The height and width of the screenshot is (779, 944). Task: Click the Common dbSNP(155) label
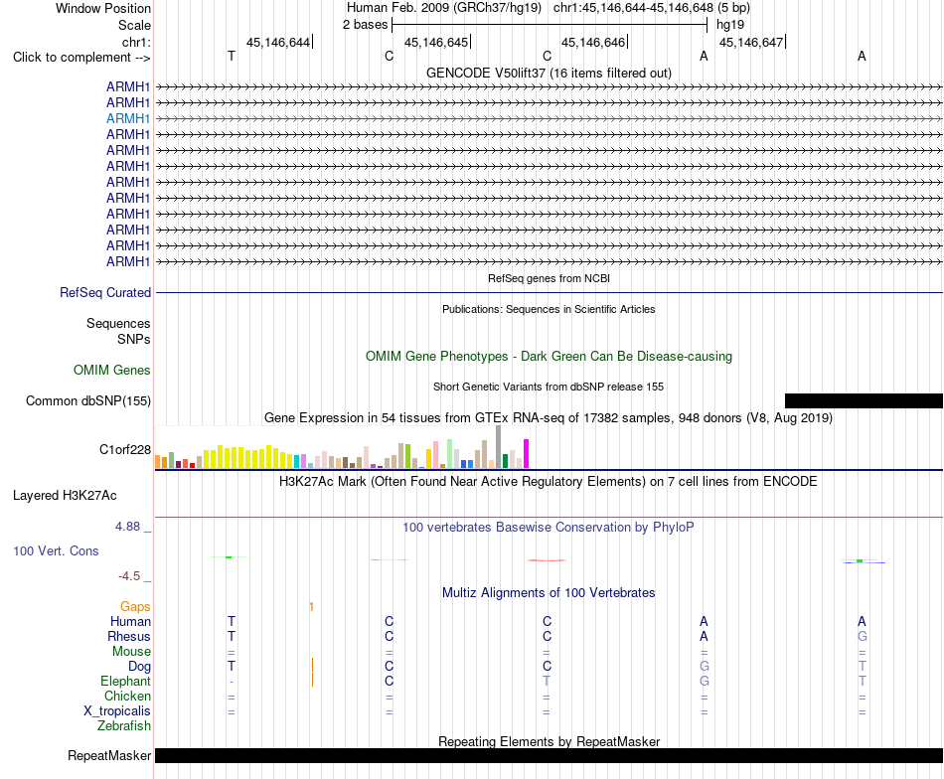pyautogui.click(x=88, y=401)
